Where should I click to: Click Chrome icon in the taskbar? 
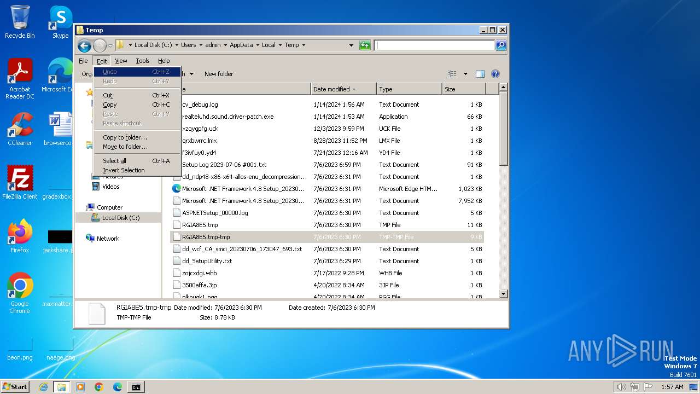point(99,387)
